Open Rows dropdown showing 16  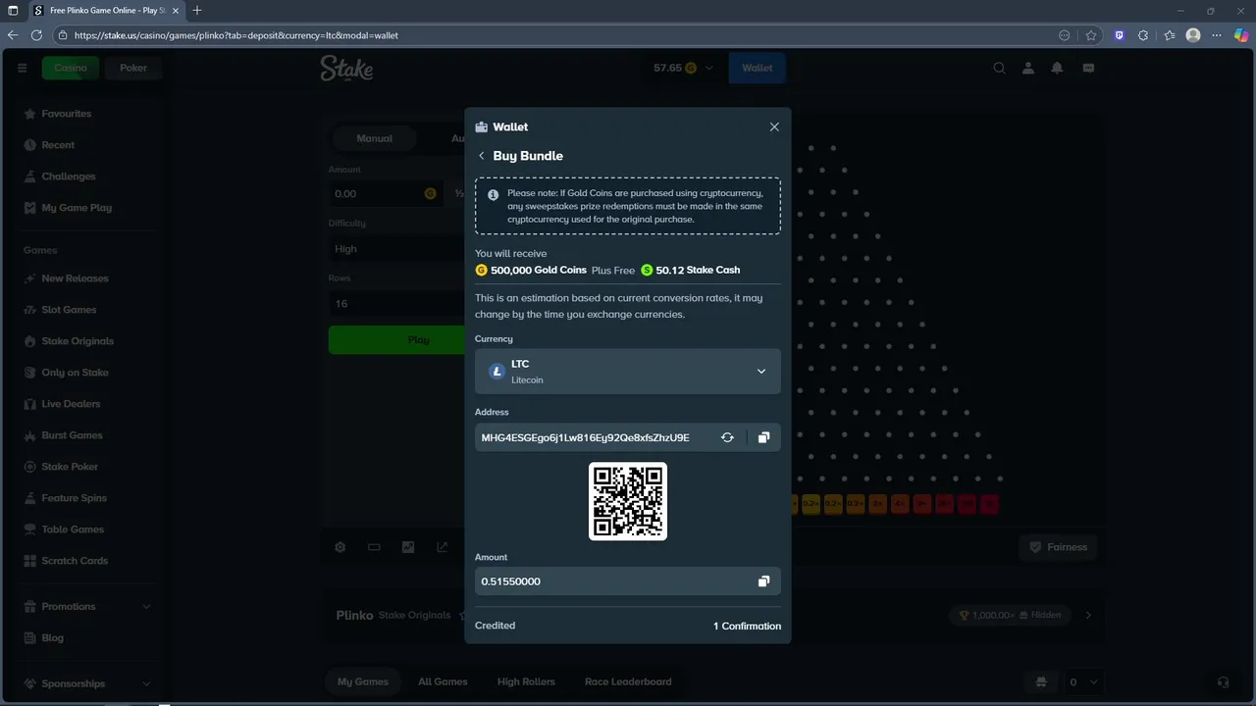396,304
